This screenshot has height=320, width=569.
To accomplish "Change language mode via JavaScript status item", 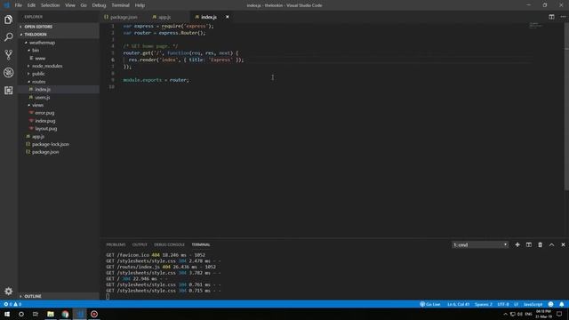I will [x=533, y=304].
